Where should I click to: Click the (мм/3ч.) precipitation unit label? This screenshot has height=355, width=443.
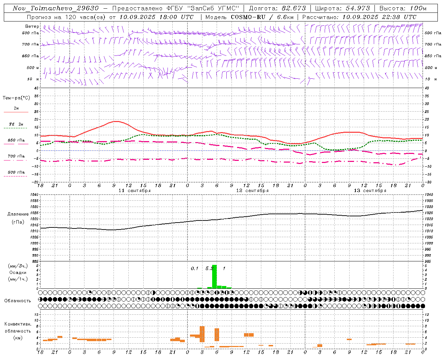point(18,266)
